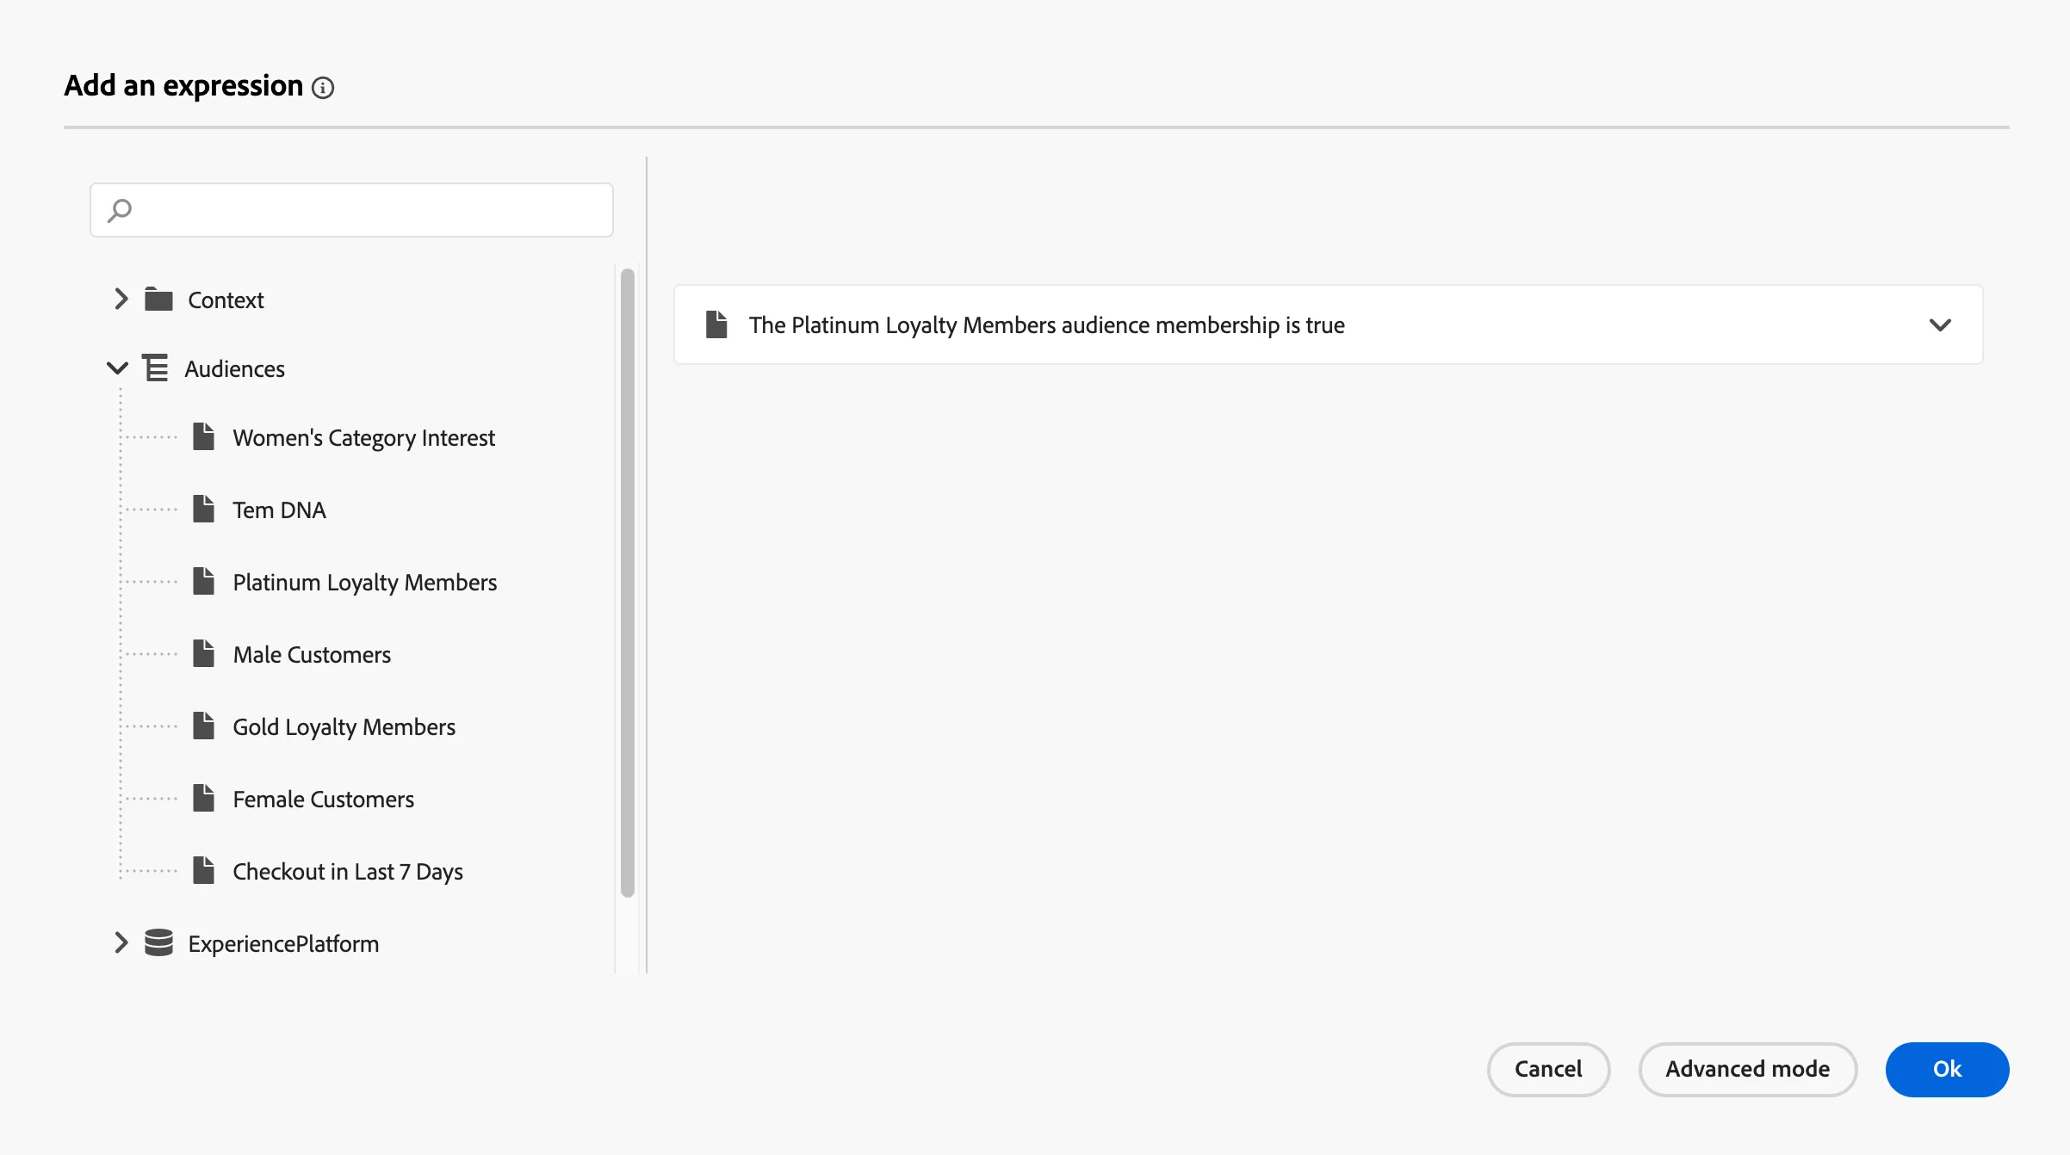Click the tree panel vertical scrollbar
The width and height of the screenshot is (2070, 1155).
point(628,583)
